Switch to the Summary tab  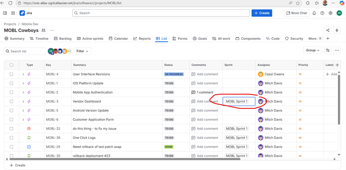[14, 39]
